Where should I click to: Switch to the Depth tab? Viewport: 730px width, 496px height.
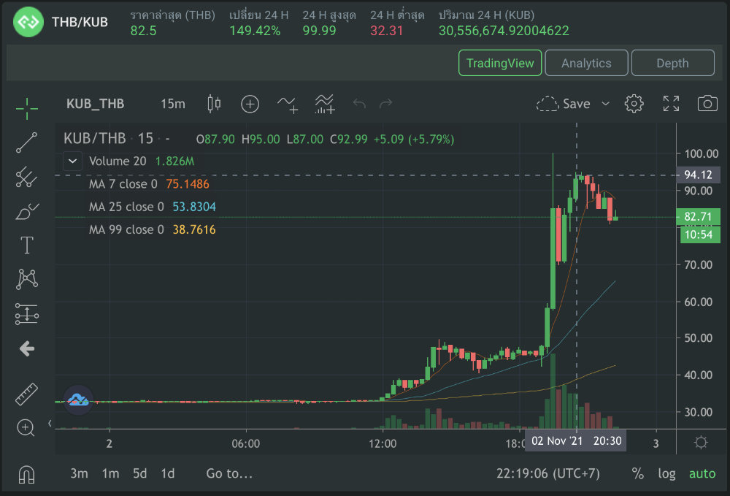[x=672, y=63]
